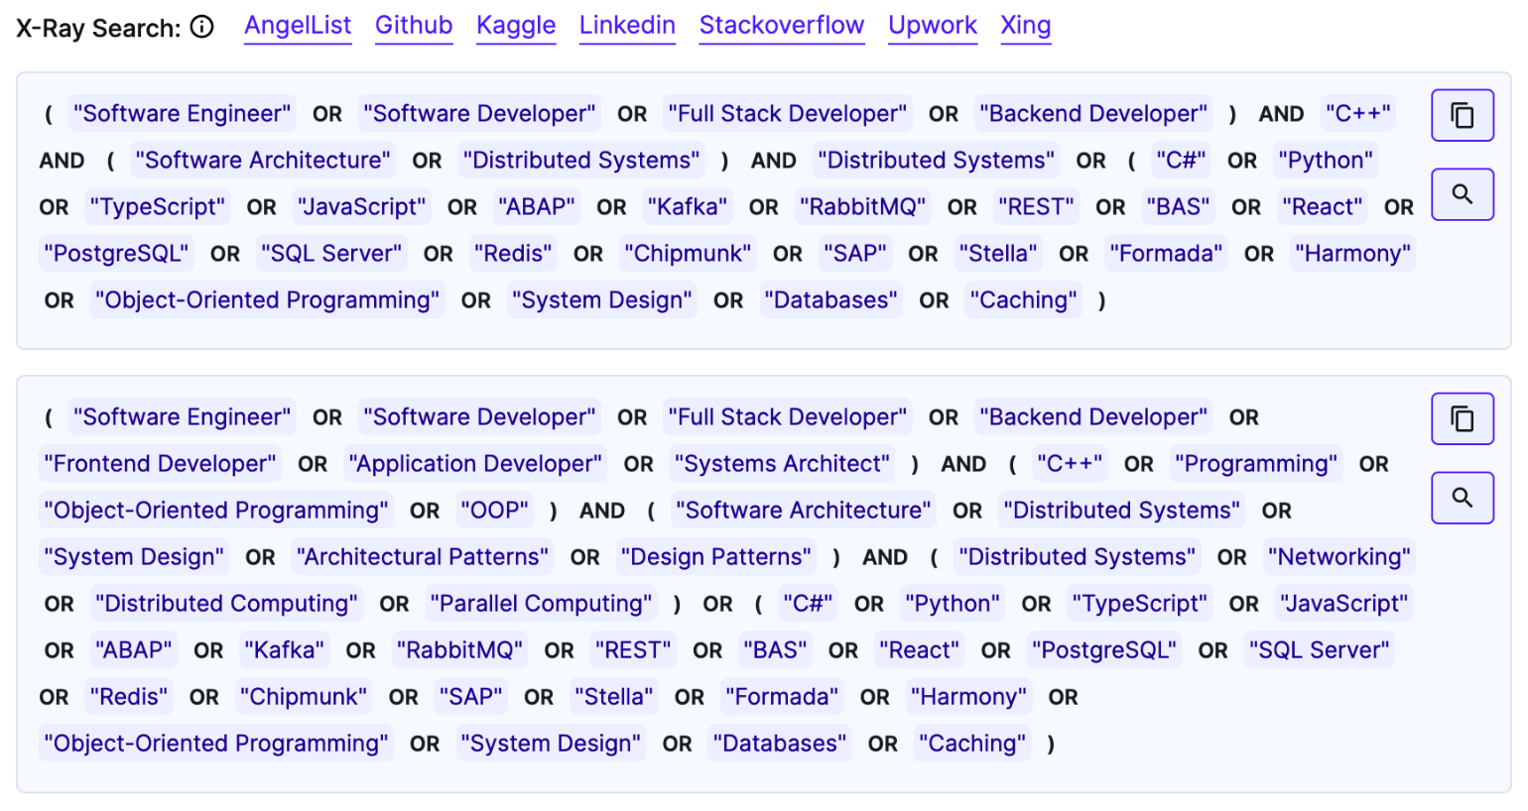Select the "Software Engineer" chip in first query
Screen dimensions: 1528x811
182,113
